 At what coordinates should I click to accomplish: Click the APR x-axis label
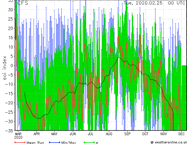pyautogui.click(x=37, y=134)
